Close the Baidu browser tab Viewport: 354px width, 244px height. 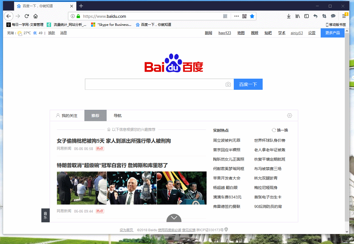coord(72,6)
